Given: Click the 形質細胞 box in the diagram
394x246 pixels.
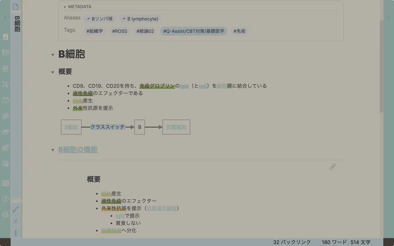Looking at the screenshot, I should [x=176, y=127].
